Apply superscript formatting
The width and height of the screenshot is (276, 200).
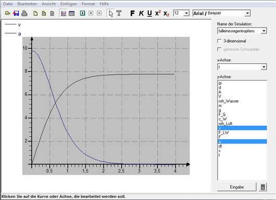click(158, 13)
